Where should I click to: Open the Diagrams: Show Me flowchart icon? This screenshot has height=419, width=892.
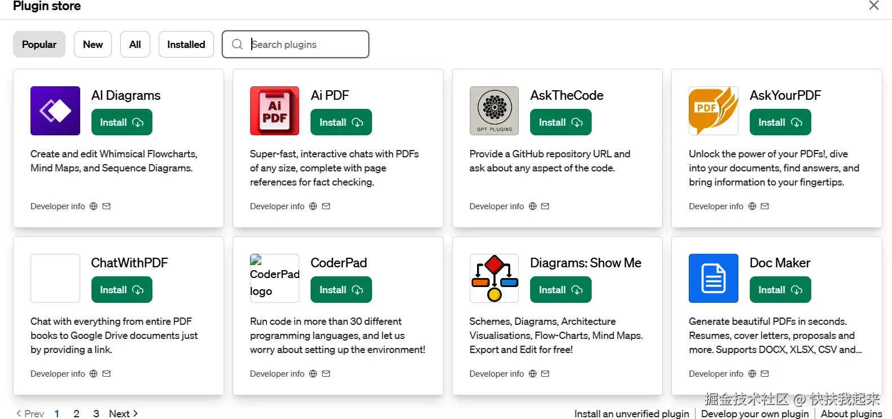[x=494, y=278]
